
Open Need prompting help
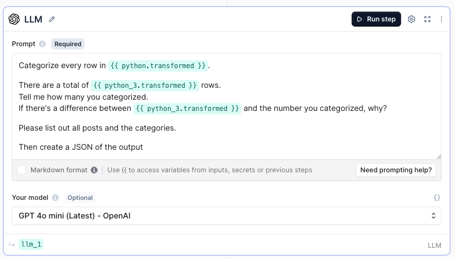click(396, 170)
